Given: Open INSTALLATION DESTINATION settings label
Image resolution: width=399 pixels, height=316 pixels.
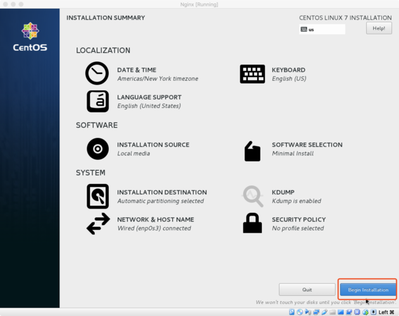Looking at the screenshot, I should [162, 192].
